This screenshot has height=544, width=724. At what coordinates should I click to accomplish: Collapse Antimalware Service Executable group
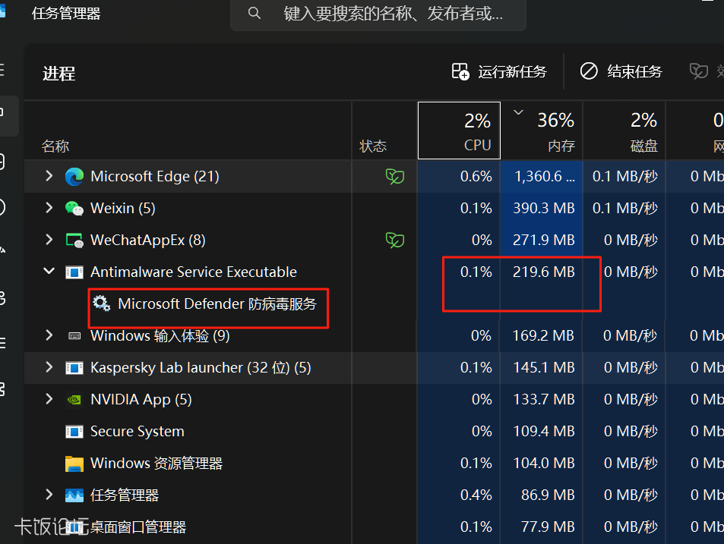[49, 271]
